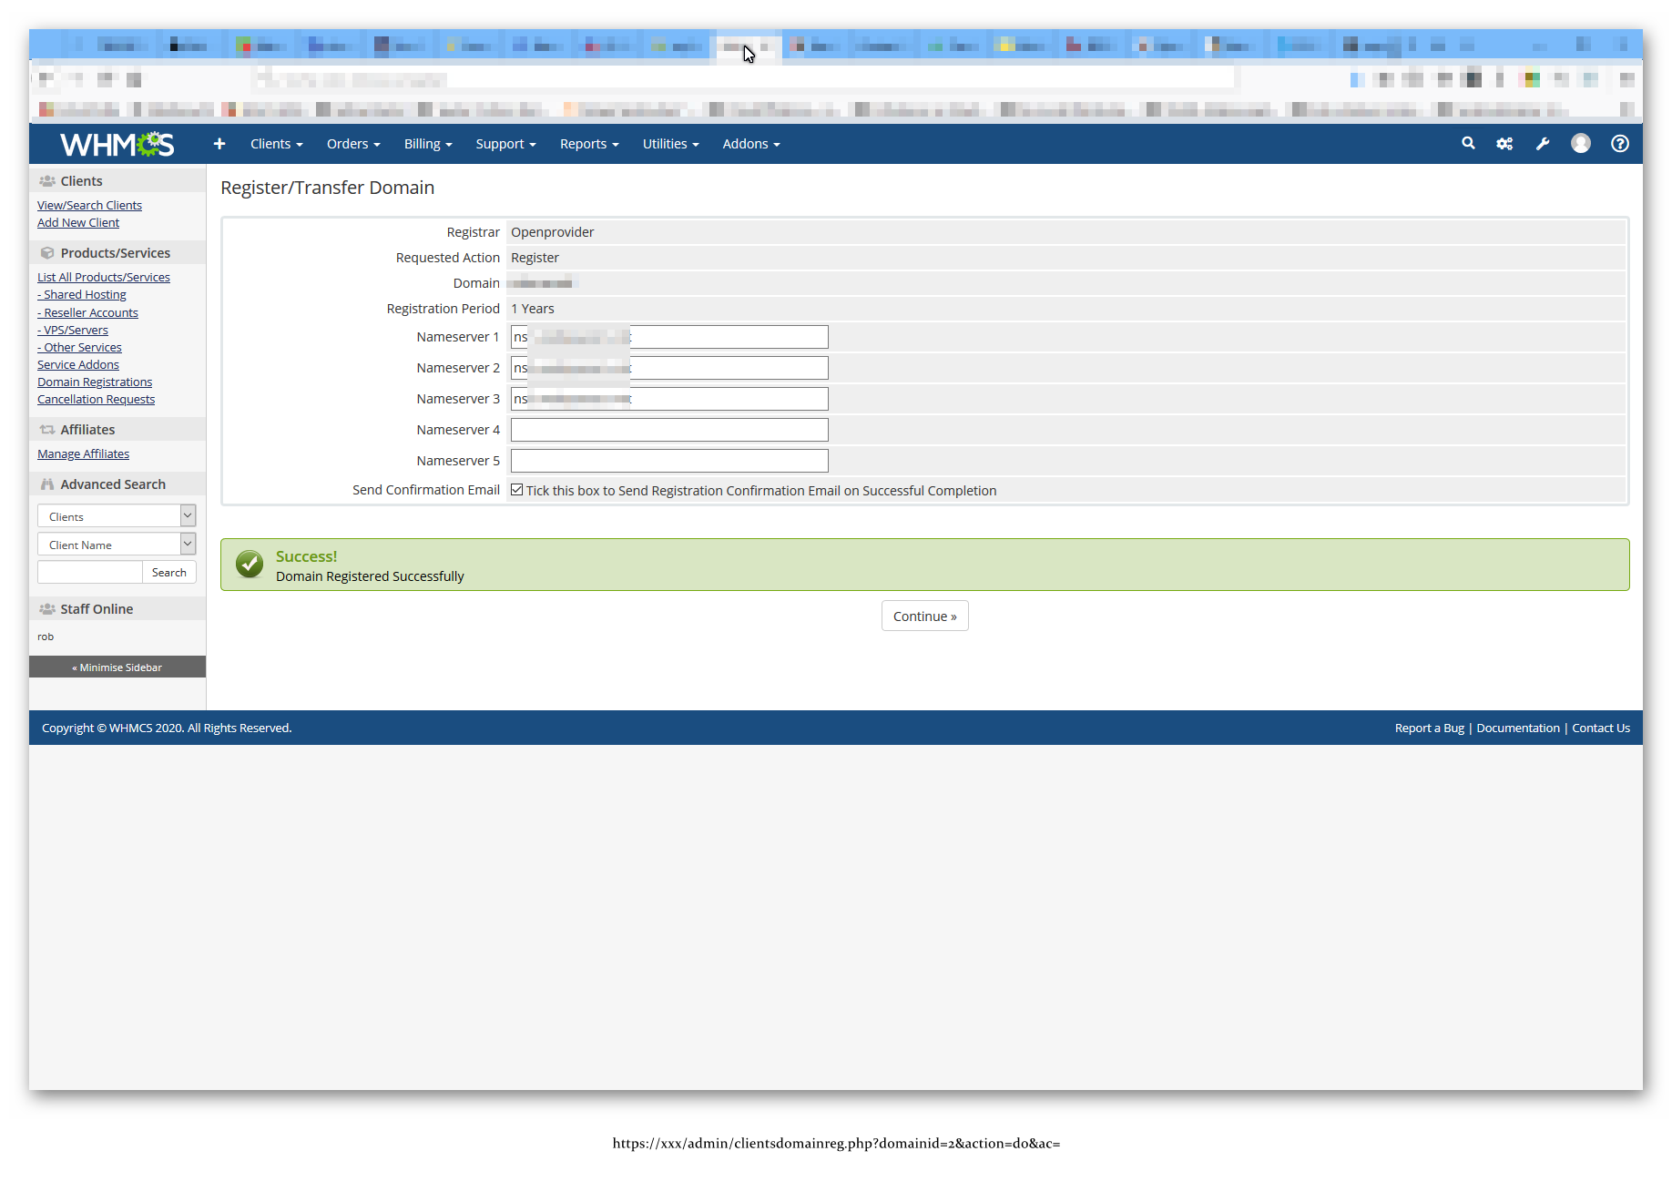
Task: Click the Affiliates icon in sidebar
Action: pos(47,429)
